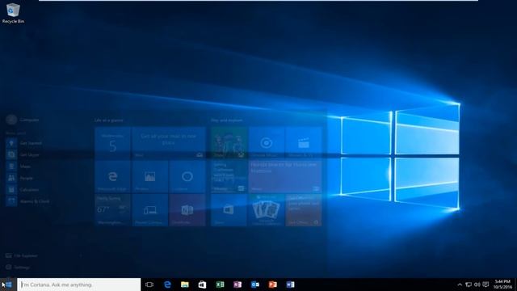Viewport: 517px width, 291px height.
Task: Launch Word from the taskbar
Action: [290, 285]
